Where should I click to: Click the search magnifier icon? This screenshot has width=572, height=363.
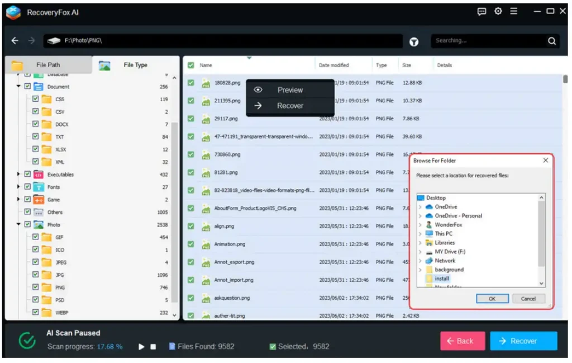[x=551, y=41]
